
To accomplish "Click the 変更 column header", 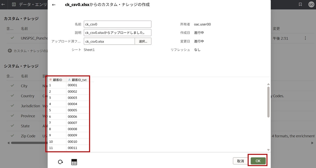I will pos(277,29).
